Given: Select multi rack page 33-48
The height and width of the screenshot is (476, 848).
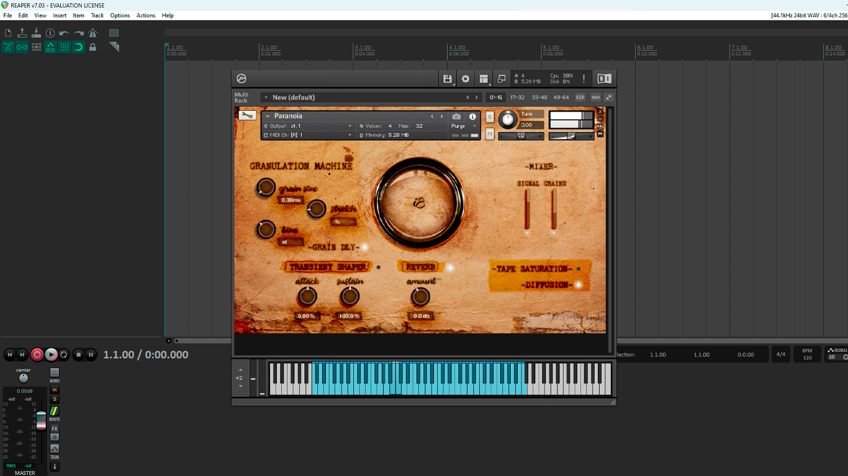Looking at the screenshot, I should pyautogui.click(x=539, y=97).
